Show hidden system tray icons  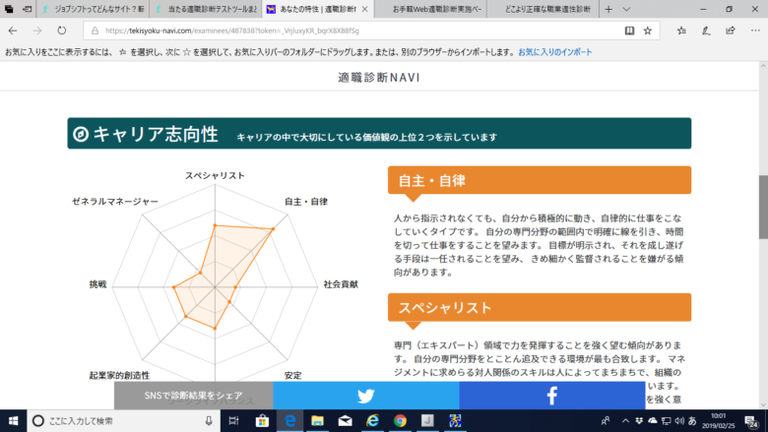625,421
